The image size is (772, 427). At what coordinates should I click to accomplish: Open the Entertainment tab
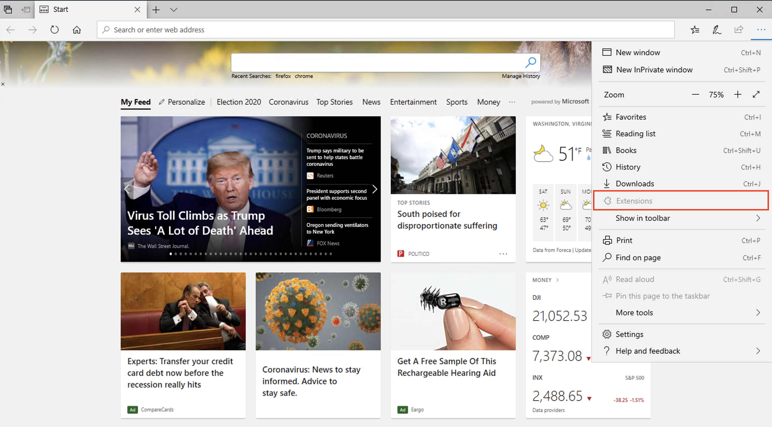(x=413, y=102)
